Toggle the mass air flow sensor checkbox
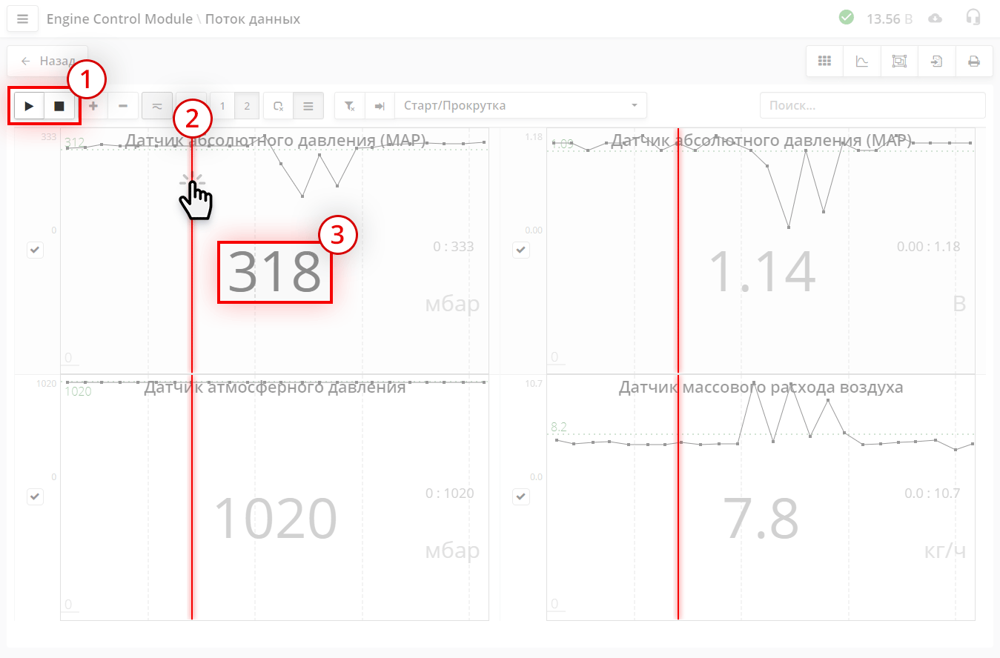Viewport: 1000px width, 658px height. click(521, 496)
